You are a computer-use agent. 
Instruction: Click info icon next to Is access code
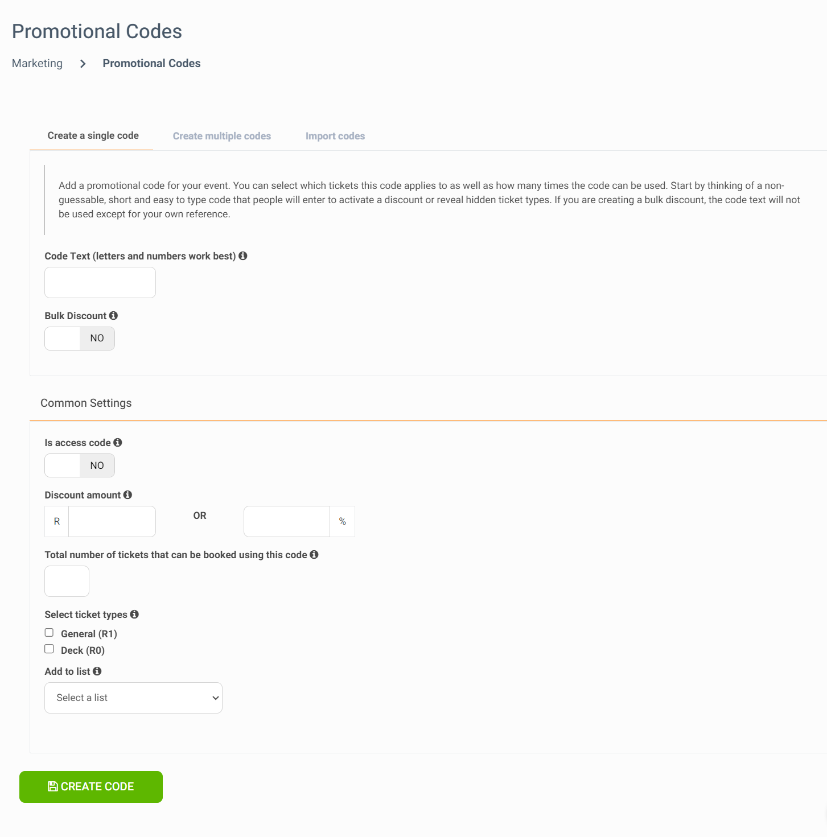coord(118,443)
